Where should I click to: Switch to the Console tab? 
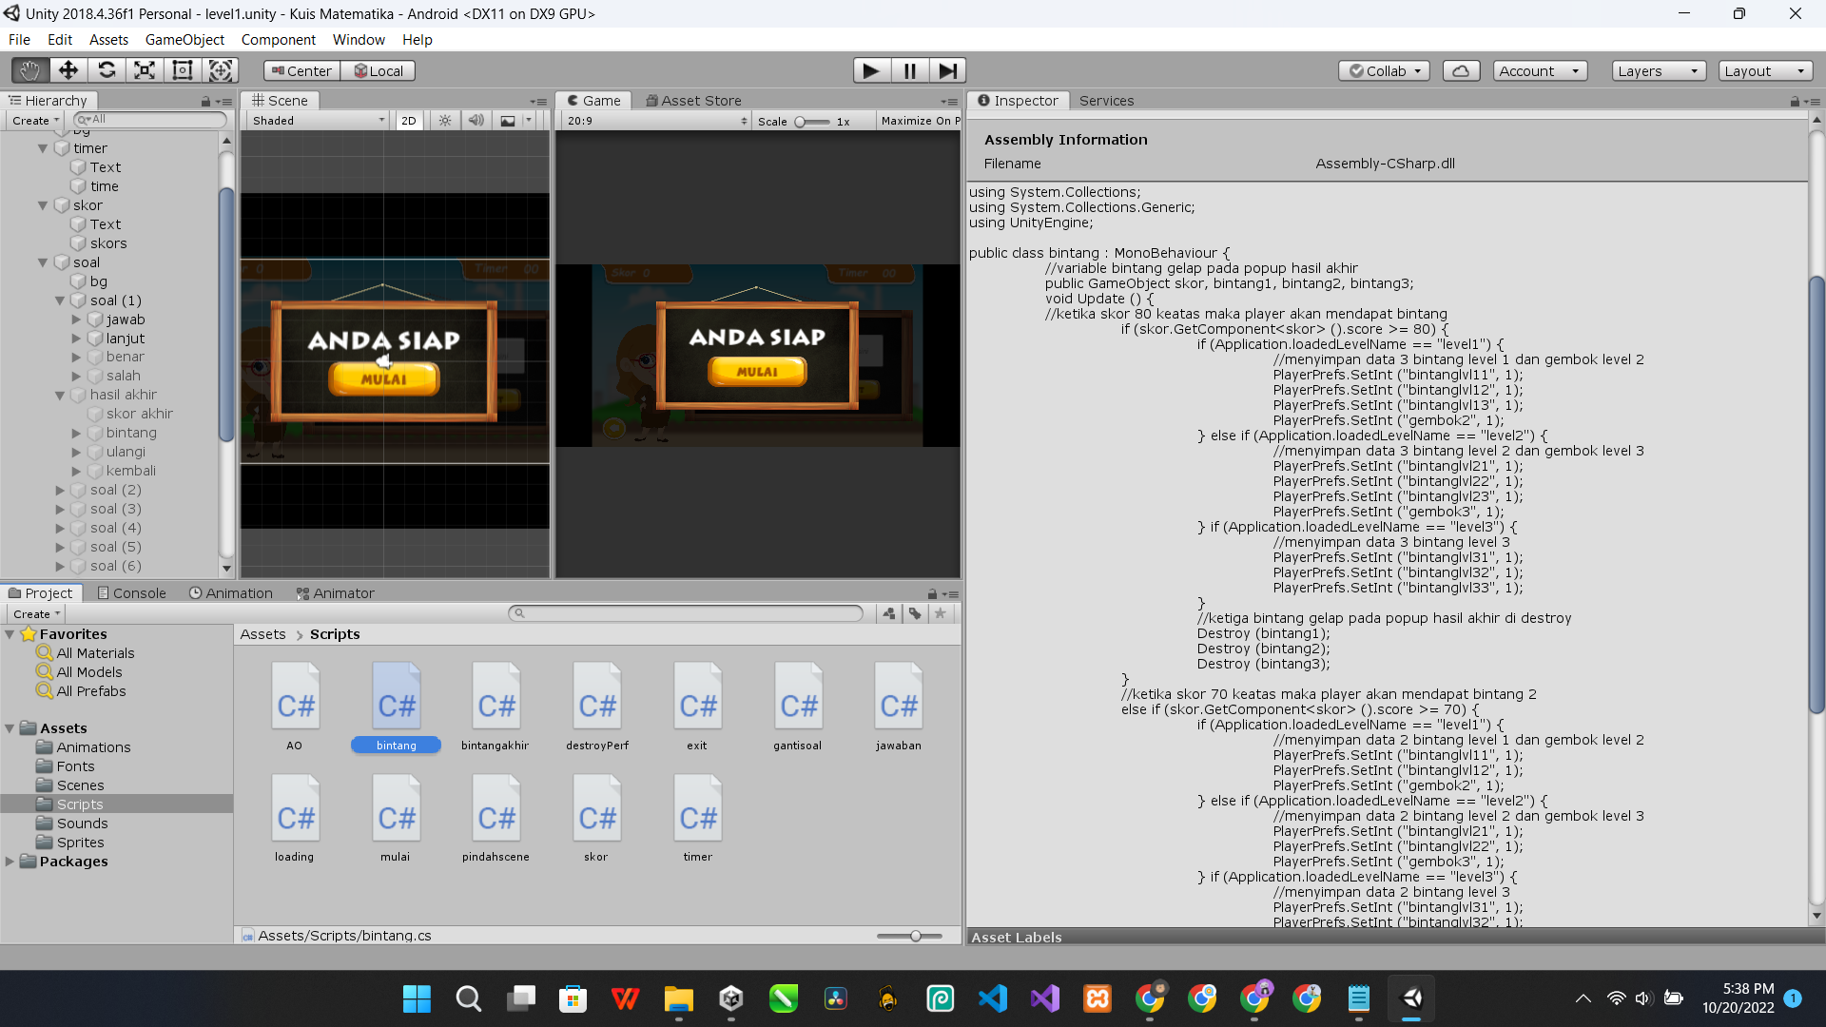(x=131, y=592)
